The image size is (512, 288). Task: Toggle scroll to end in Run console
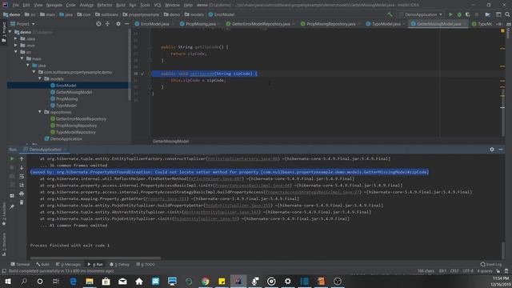22,185
